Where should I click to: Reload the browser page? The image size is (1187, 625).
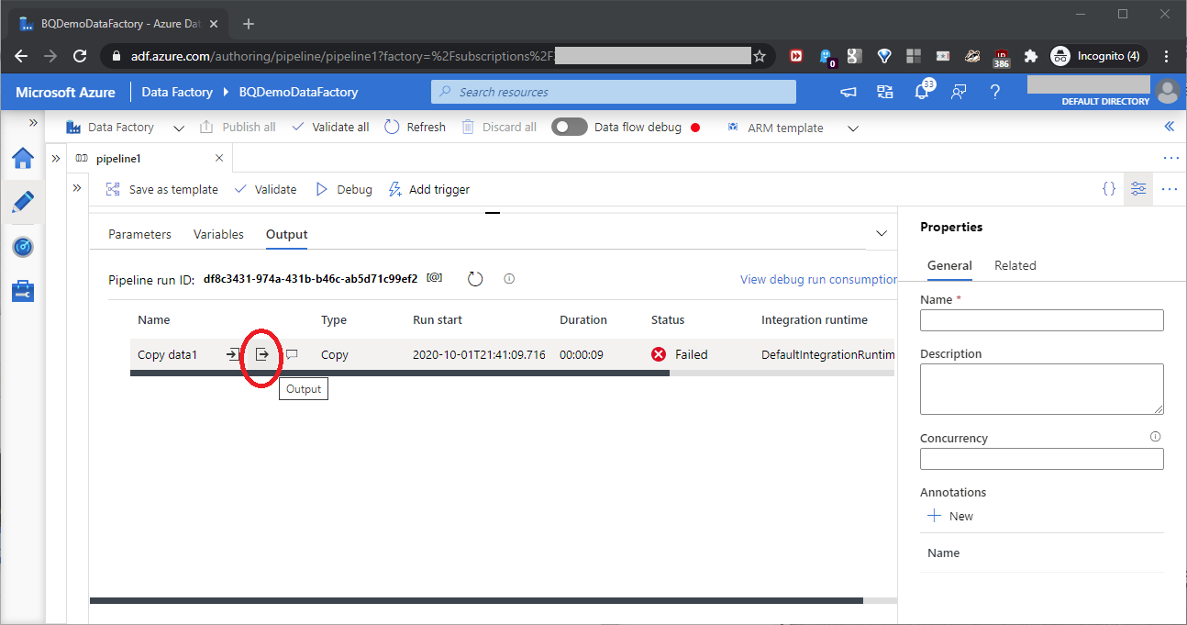tap(80, 56)
